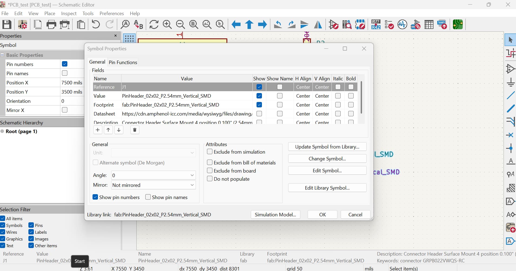Open the Inspect menu
This screenshot has width=516, height=271.
click(x=69, y=14)
